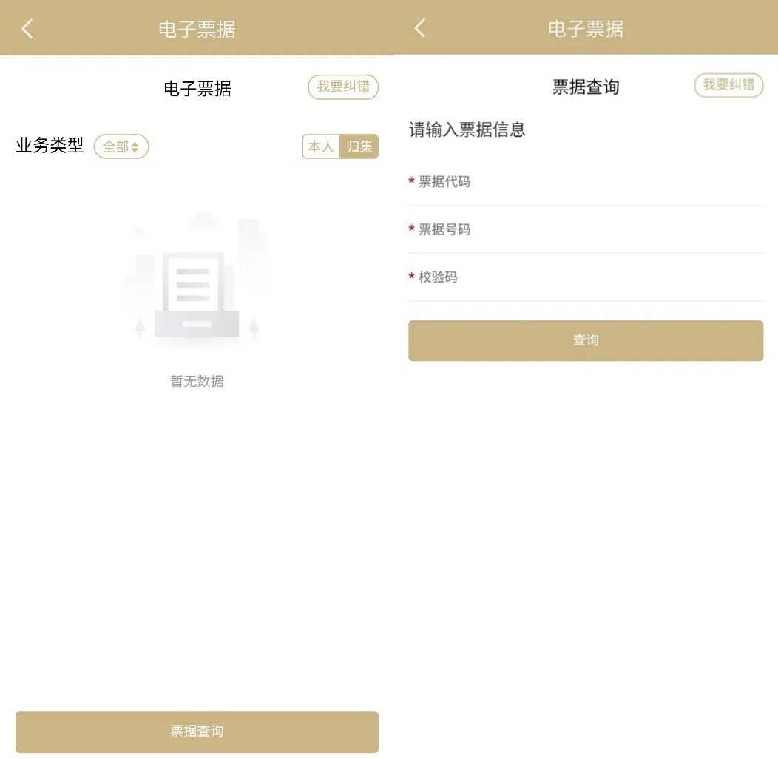
Task: Click the 票据查询 page heading text
Action: point(585,87)
